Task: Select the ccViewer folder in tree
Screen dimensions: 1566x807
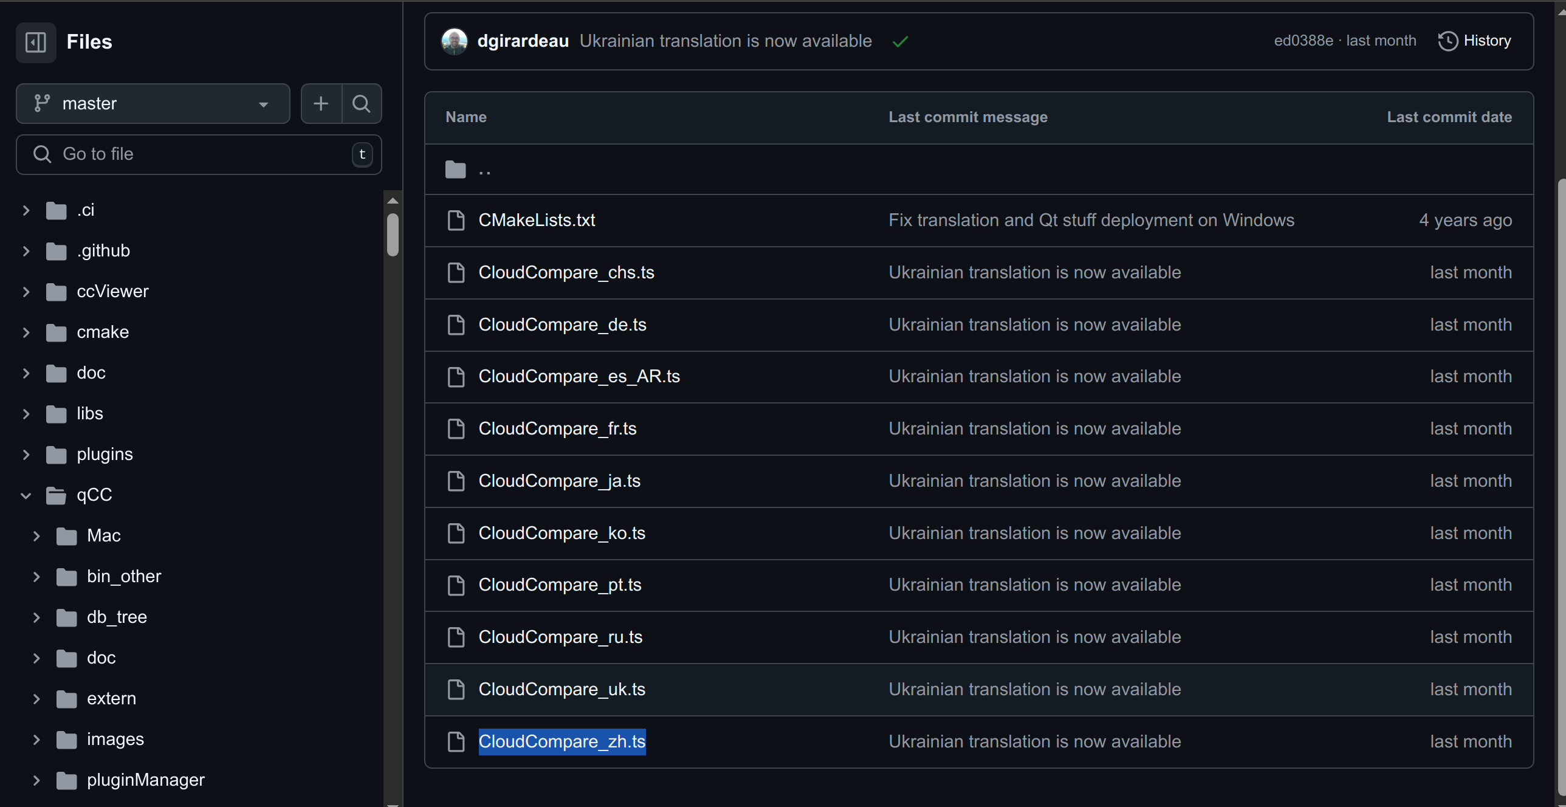Action: [112, 292]
